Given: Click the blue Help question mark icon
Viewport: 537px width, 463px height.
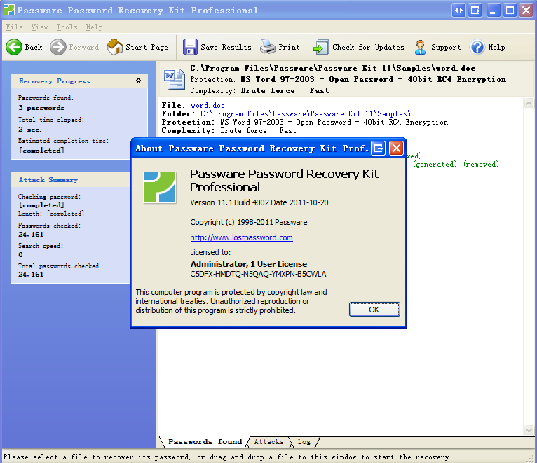Looking at the screenshot, I should tap(477, 47).
